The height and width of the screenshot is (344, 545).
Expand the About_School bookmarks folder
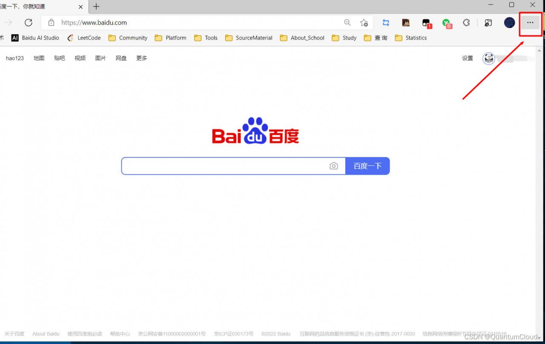302,38
